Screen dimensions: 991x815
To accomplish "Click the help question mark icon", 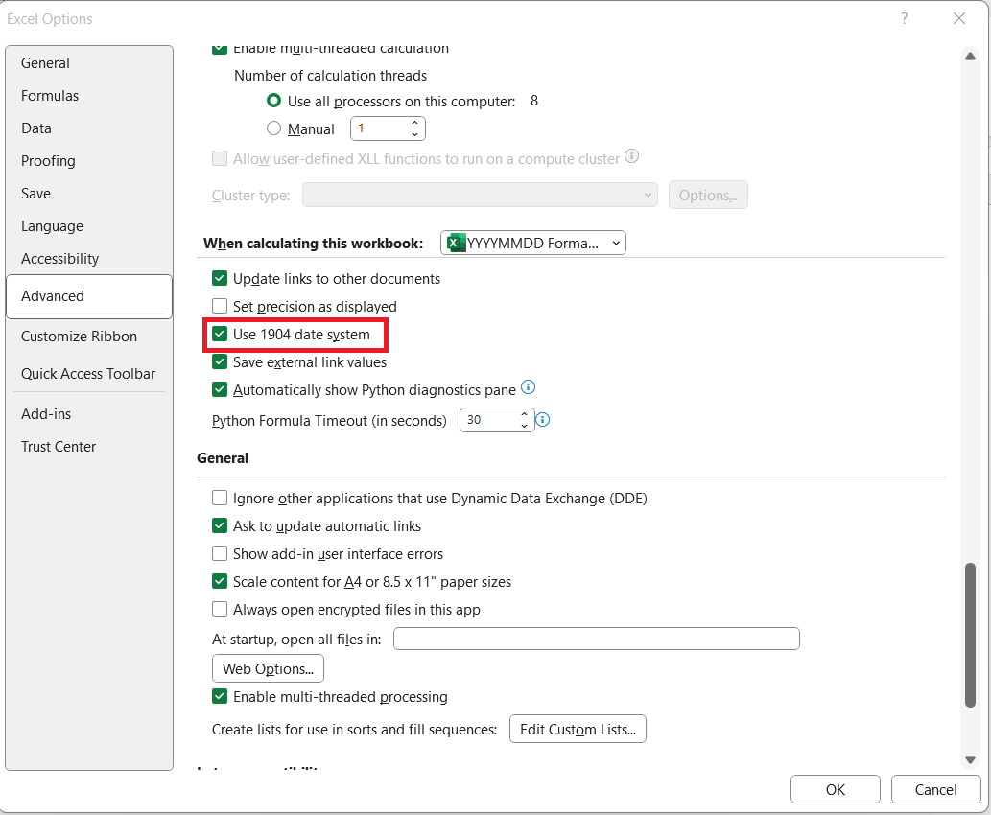I will tap(905, 19).
